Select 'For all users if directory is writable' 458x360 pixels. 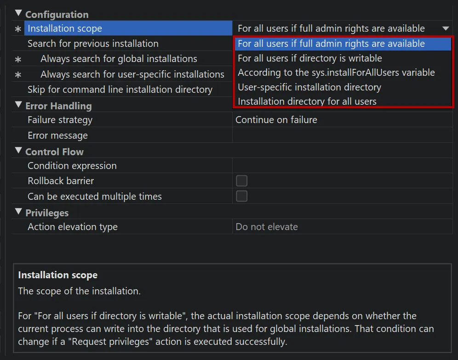[309, 58]
